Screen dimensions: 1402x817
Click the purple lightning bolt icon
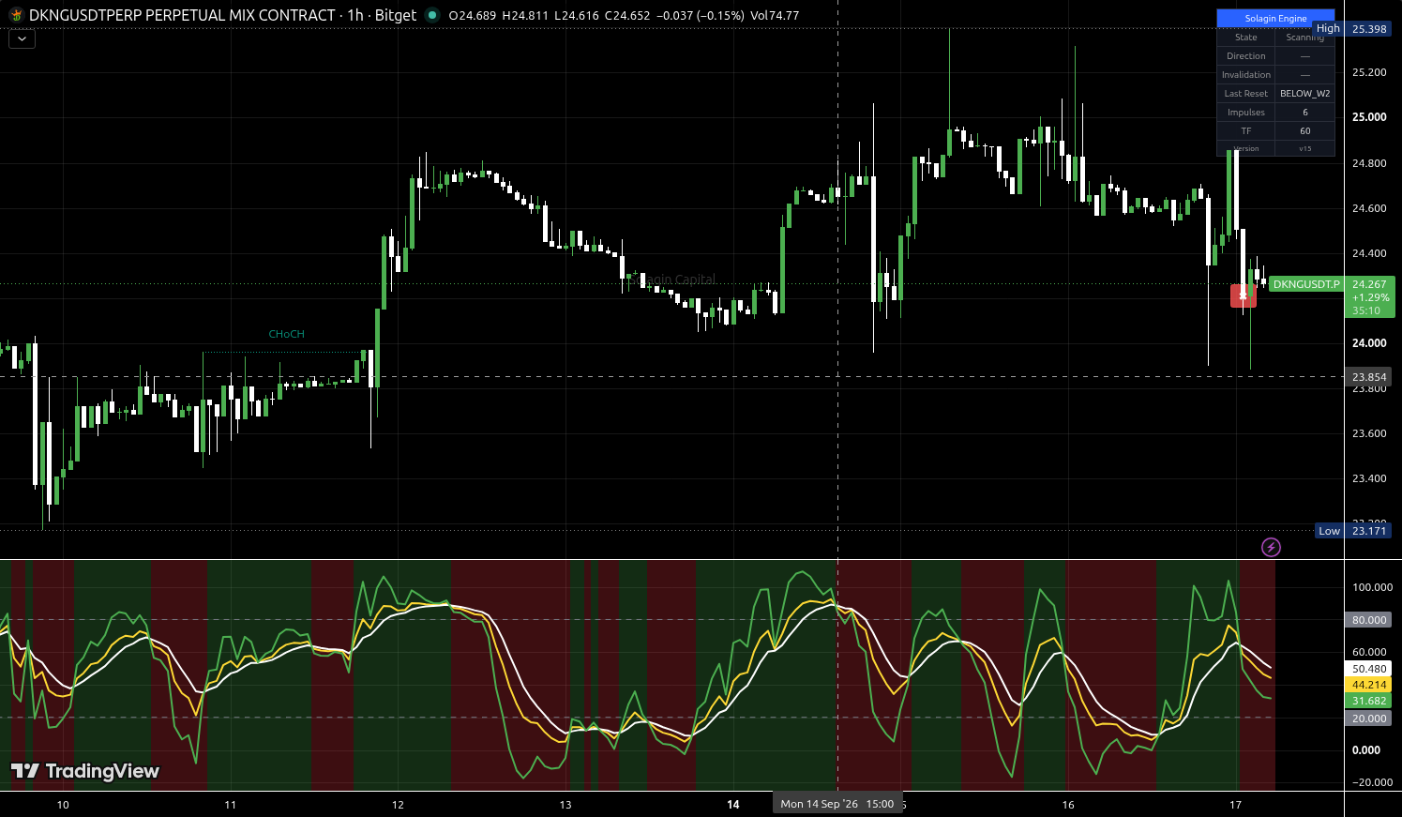pyautogui.click(x=1271, y=547)
